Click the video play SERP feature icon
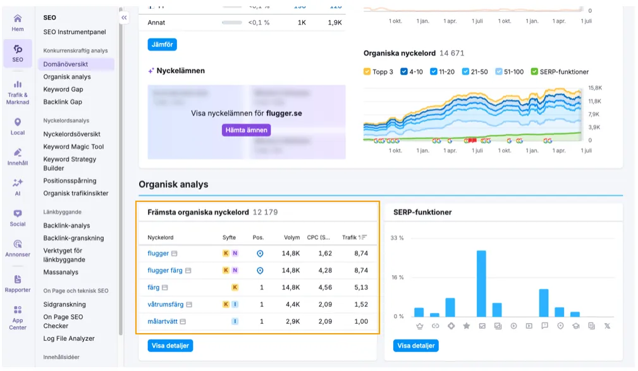The width and height of the screenshot is (638, 371). coord(513,326)
